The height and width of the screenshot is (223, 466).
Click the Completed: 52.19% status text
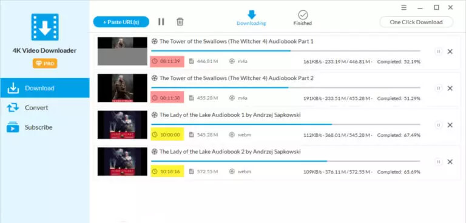tap(399, 62)
